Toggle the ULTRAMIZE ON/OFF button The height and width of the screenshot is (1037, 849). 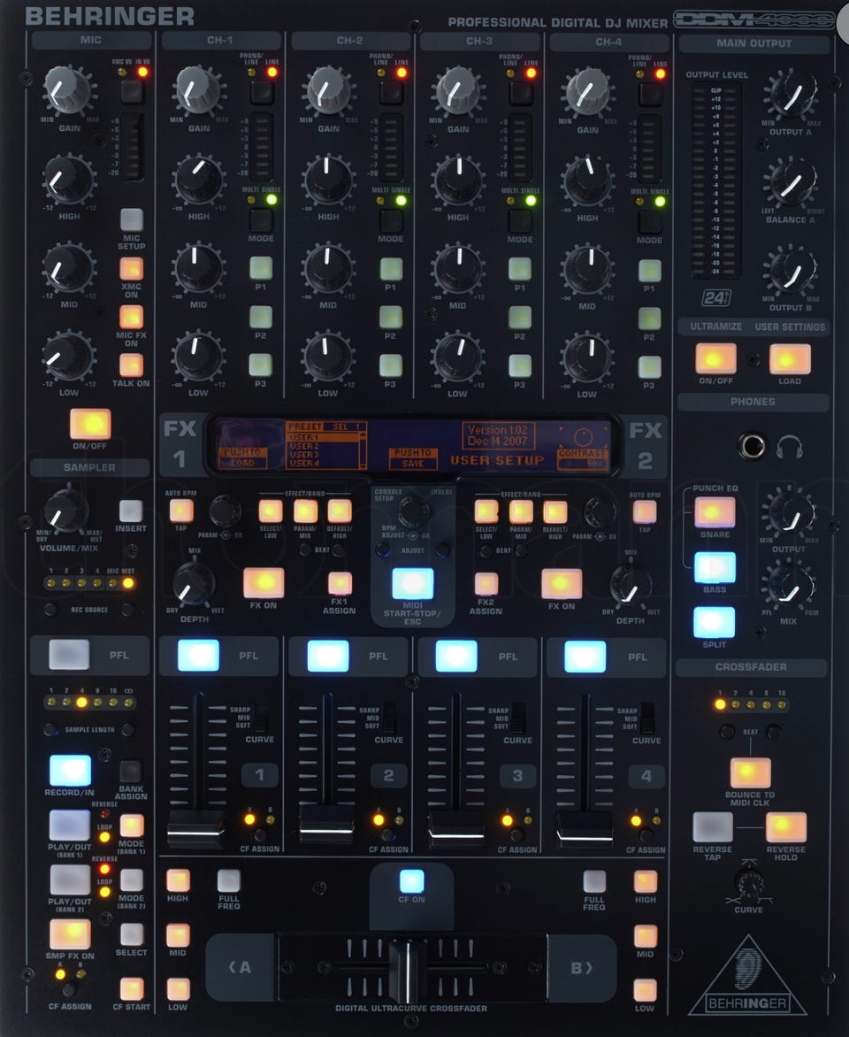pyautogui.click(x=715, y=359)
